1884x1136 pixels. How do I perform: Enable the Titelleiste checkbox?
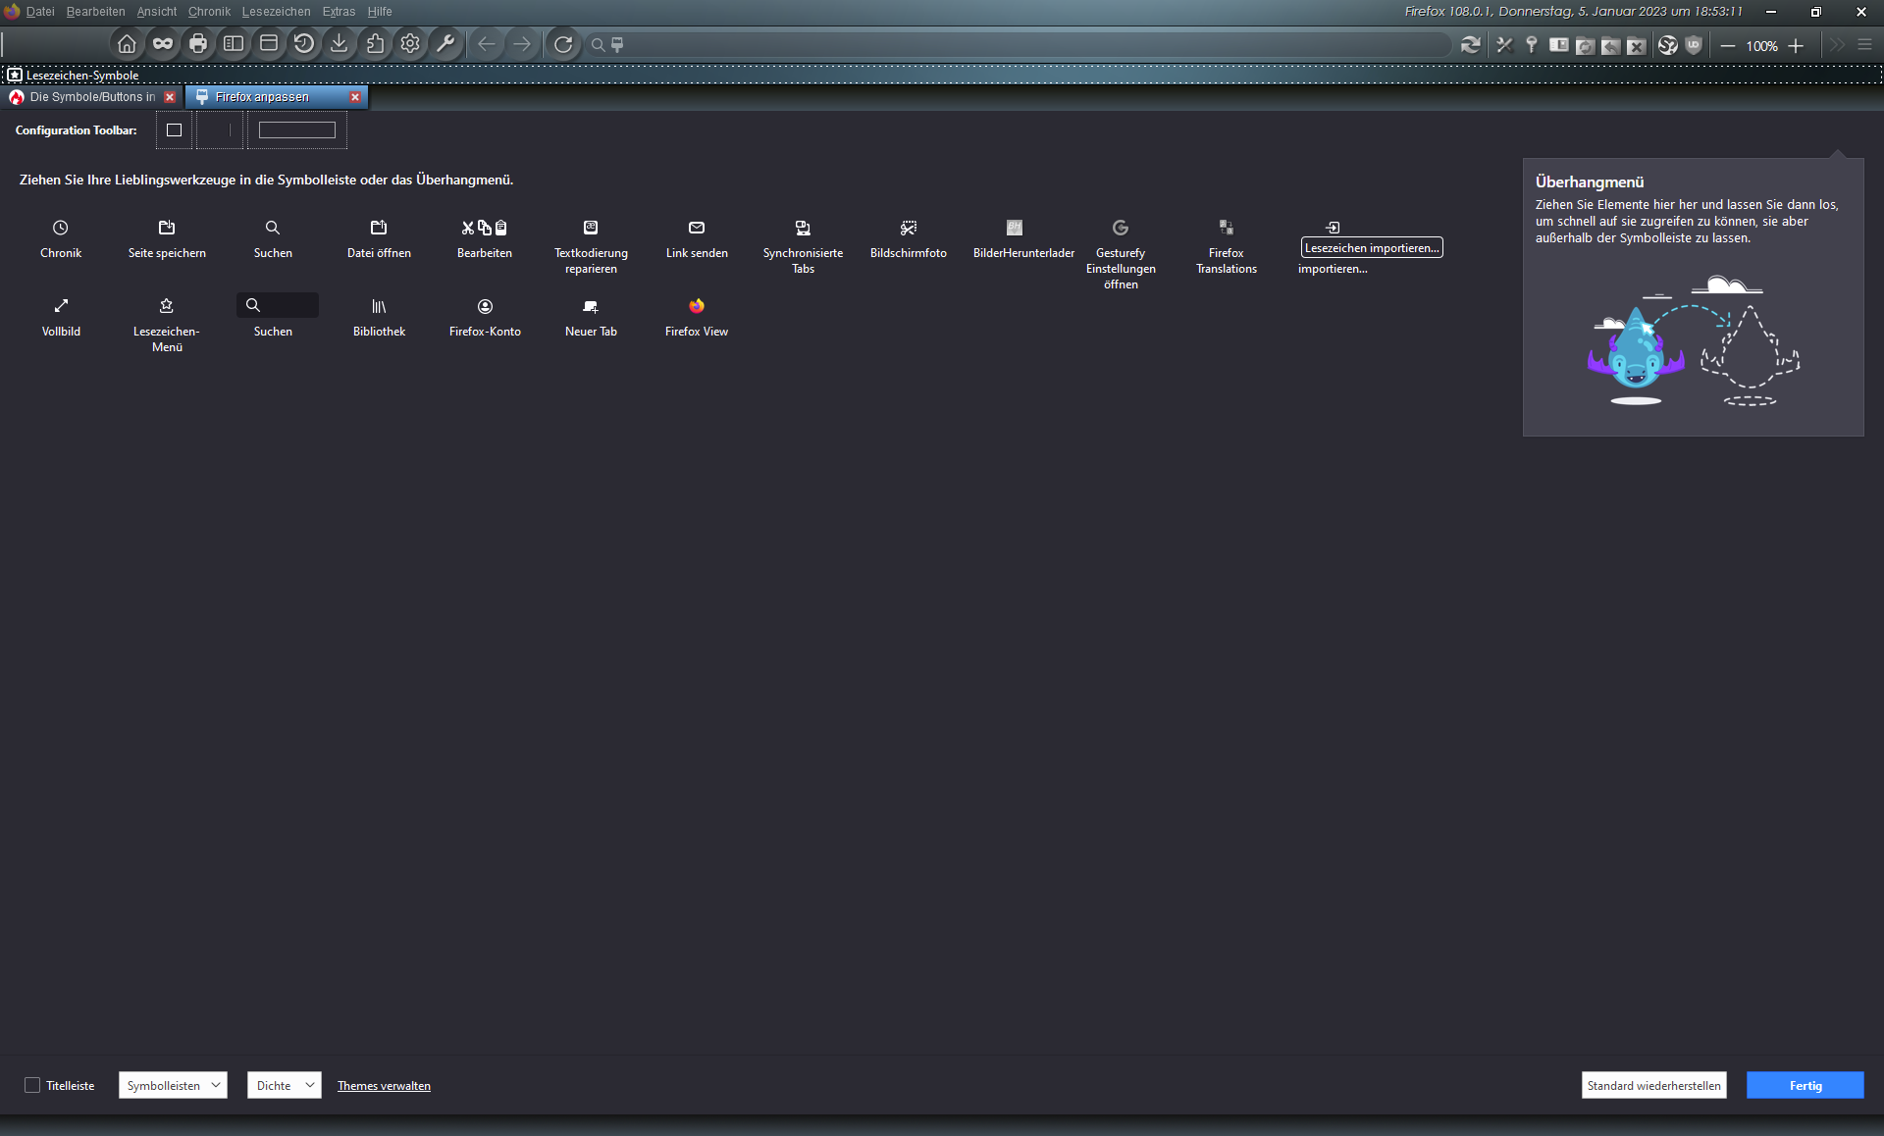point(32,1085)
